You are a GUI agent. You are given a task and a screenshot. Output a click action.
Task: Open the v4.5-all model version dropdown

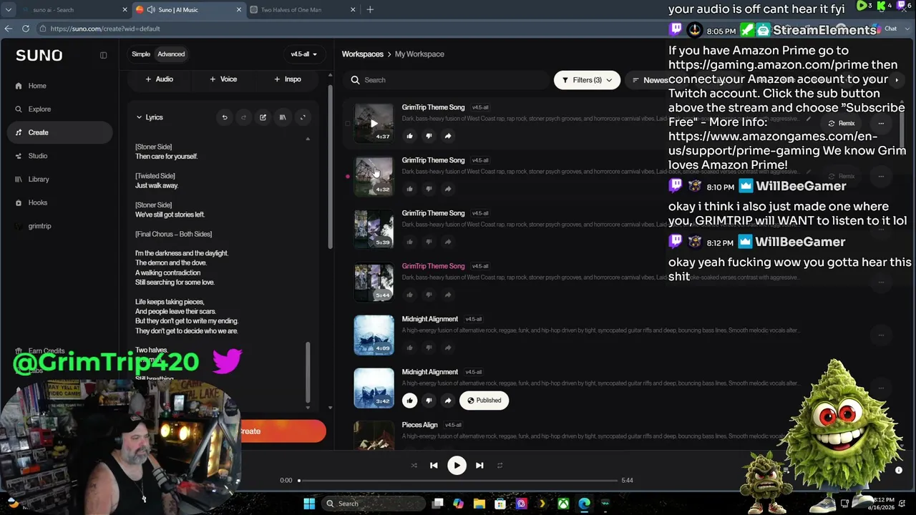click(303, 54)
